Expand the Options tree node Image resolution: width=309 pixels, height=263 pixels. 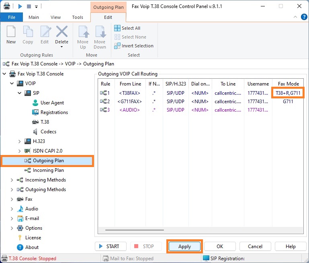tap(12, 228)
